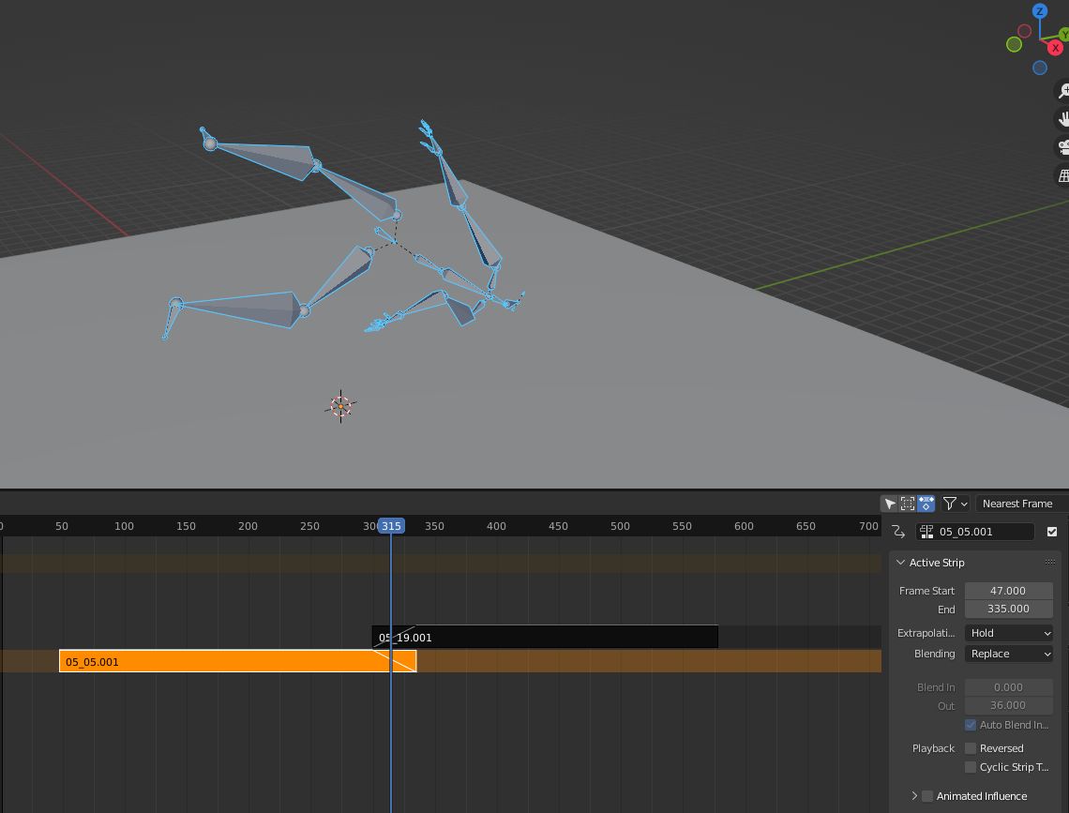Toggle the highlighted keyframe markers icon
This screenshot has width=1069, height=813.
pyautogui.click(x=926, y=504)
